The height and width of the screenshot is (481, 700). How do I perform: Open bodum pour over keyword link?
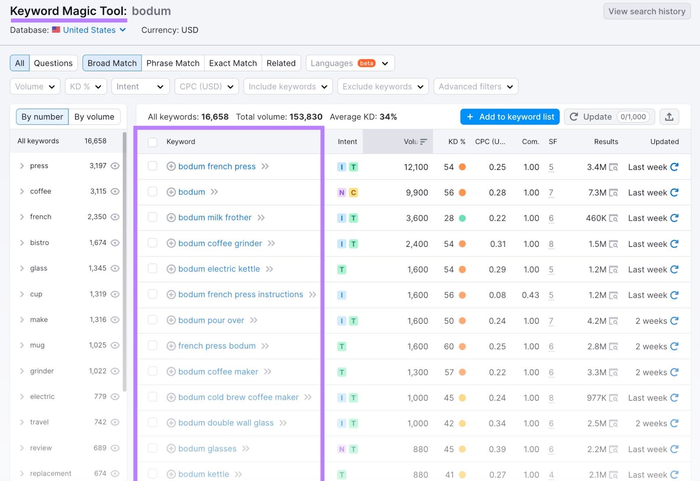[x=211, y=320]
